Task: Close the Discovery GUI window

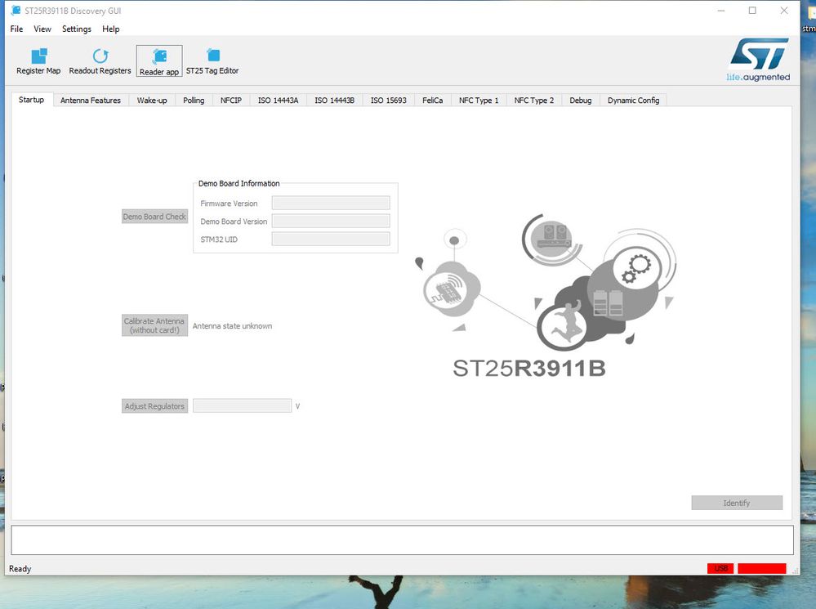Action: click(784, 11)
